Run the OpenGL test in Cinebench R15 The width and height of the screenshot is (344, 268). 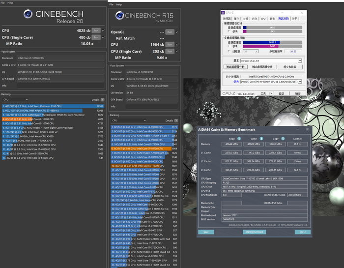pos(170,32)
